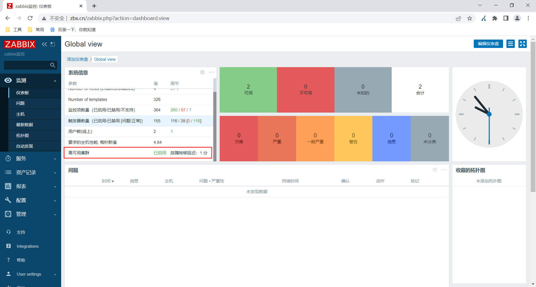Click the 报表 bar chart icon
The width and height of the screenshot is (536, 287).
(x=8, y=186)
